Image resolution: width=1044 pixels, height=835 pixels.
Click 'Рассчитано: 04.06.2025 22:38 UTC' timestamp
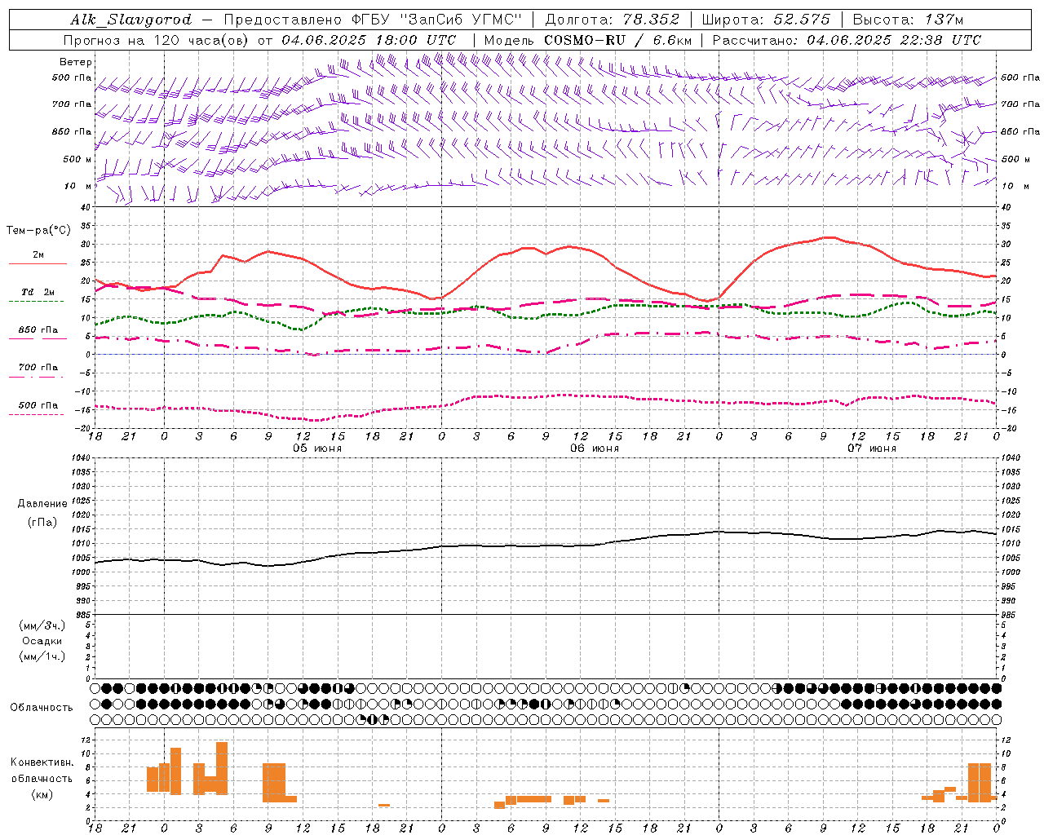tap(847, 40)
